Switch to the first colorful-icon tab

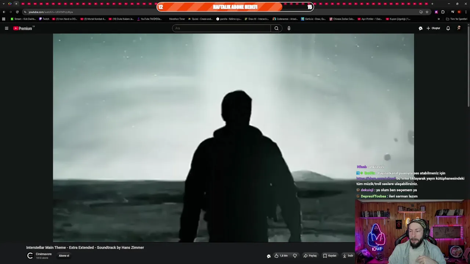tap(10, 4)
